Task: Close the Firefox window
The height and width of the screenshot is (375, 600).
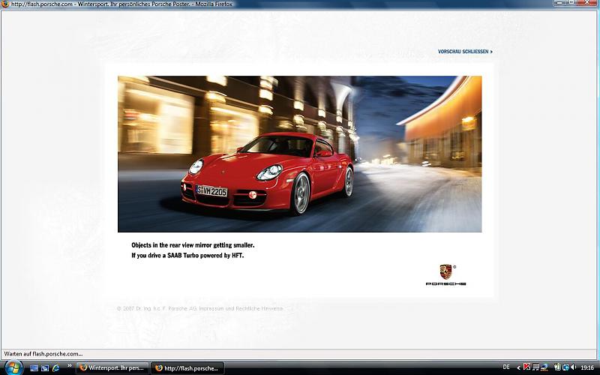Action: click(588, 3)
